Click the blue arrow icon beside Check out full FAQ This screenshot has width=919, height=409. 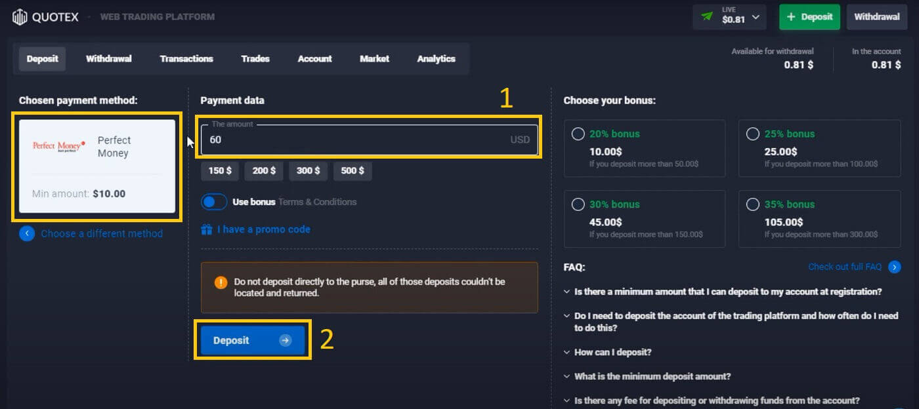click(894, 267)
